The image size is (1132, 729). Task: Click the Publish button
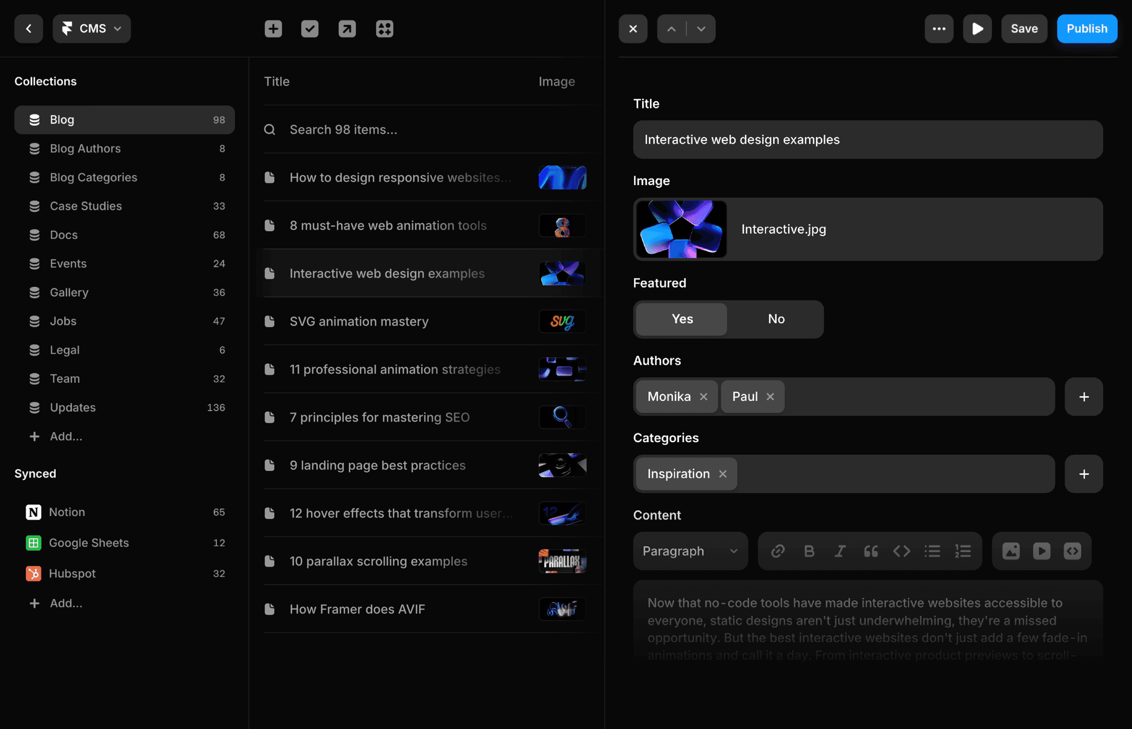(x=1086, y=29)
